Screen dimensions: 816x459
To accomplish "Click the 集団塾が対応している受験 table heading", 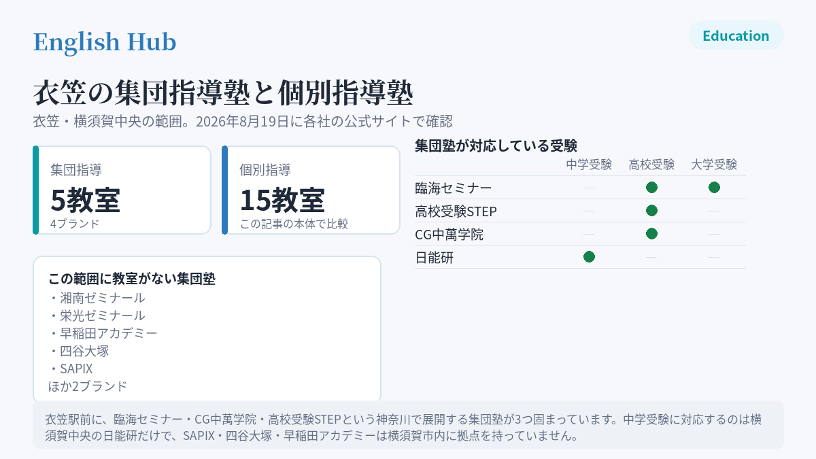I will [x=496, y=146].
